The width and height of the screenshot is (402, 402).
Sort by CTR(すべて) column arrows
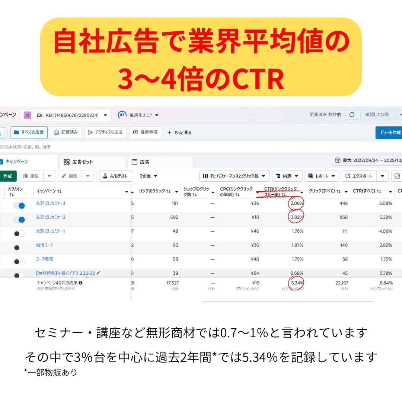coord(379,191)
